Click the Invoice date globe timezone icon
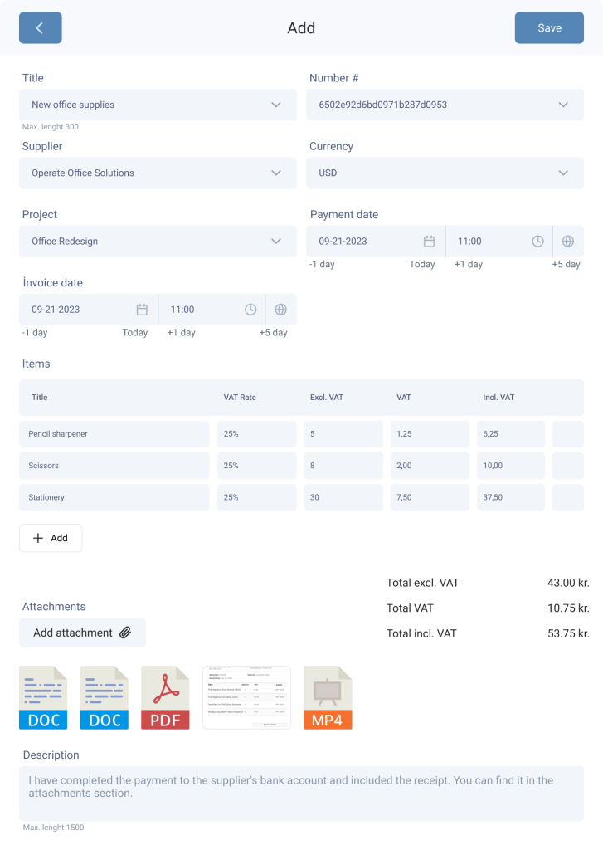The height and width of the screenshot is (850, 603). click(280, 310)
